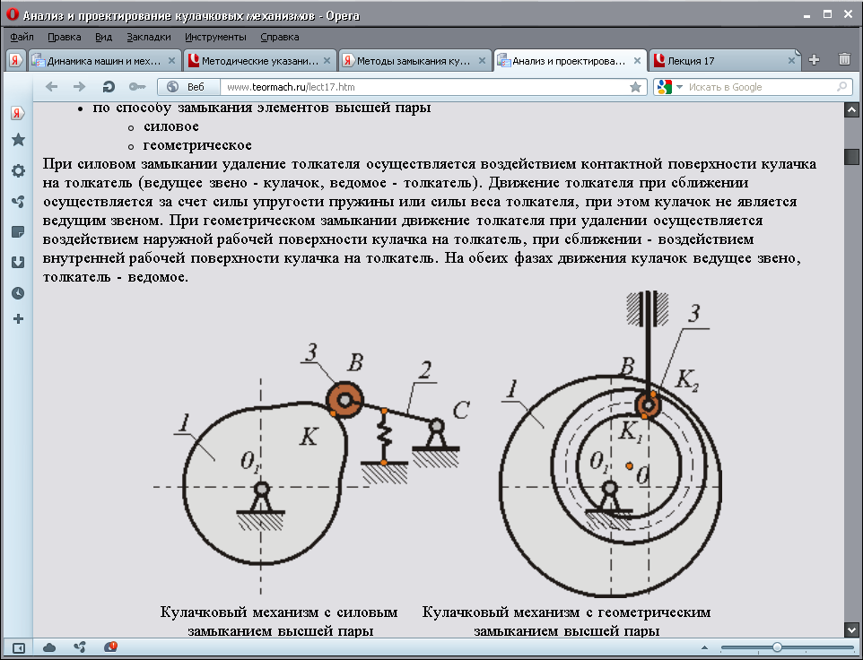Open the Файл menu
Image resolution: width=863 pixels, height=660 pixels.
pos(22,37)
